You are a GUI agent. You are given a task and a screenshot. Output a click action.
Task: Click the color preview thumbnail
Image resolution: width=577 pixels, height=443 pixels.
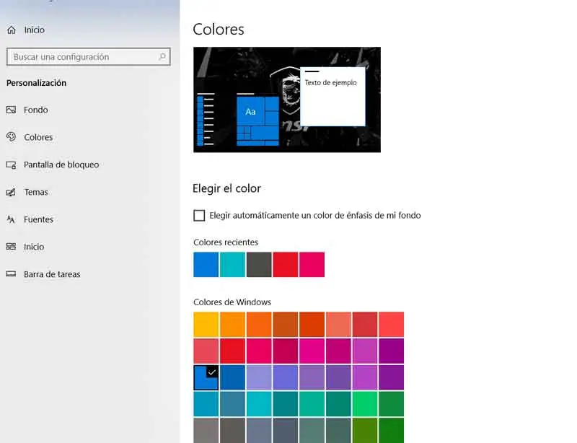pos(286,100)
